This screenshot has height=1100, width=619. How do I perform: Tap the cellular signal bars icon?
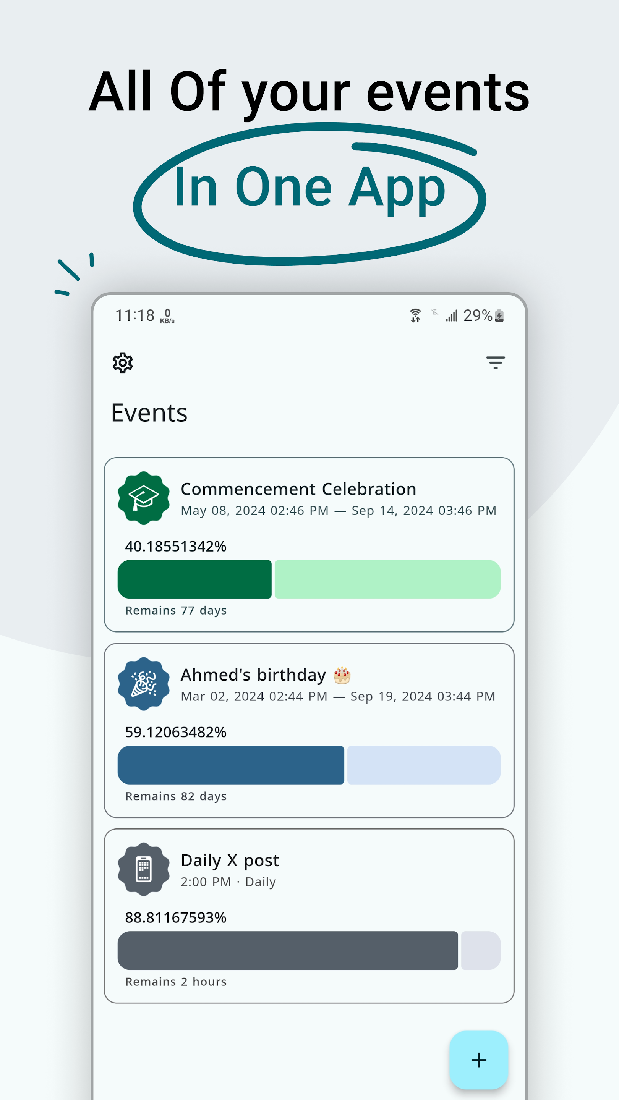click(x=452, y=316)
